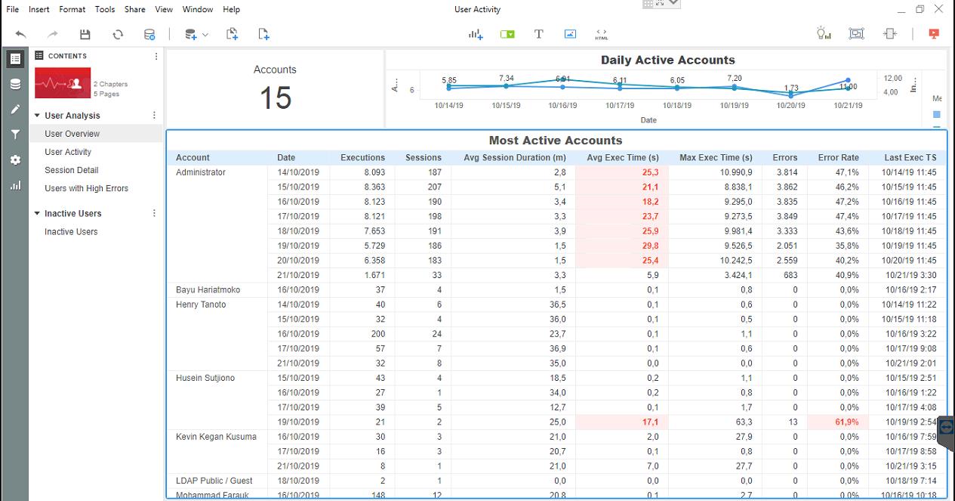
Task: Open the User Activity page
Action: (68, 152)
